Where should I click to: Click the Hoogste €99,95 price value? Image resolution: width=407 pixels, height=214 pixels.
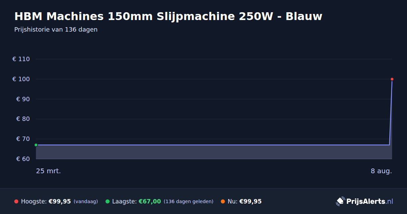point(60,201)
